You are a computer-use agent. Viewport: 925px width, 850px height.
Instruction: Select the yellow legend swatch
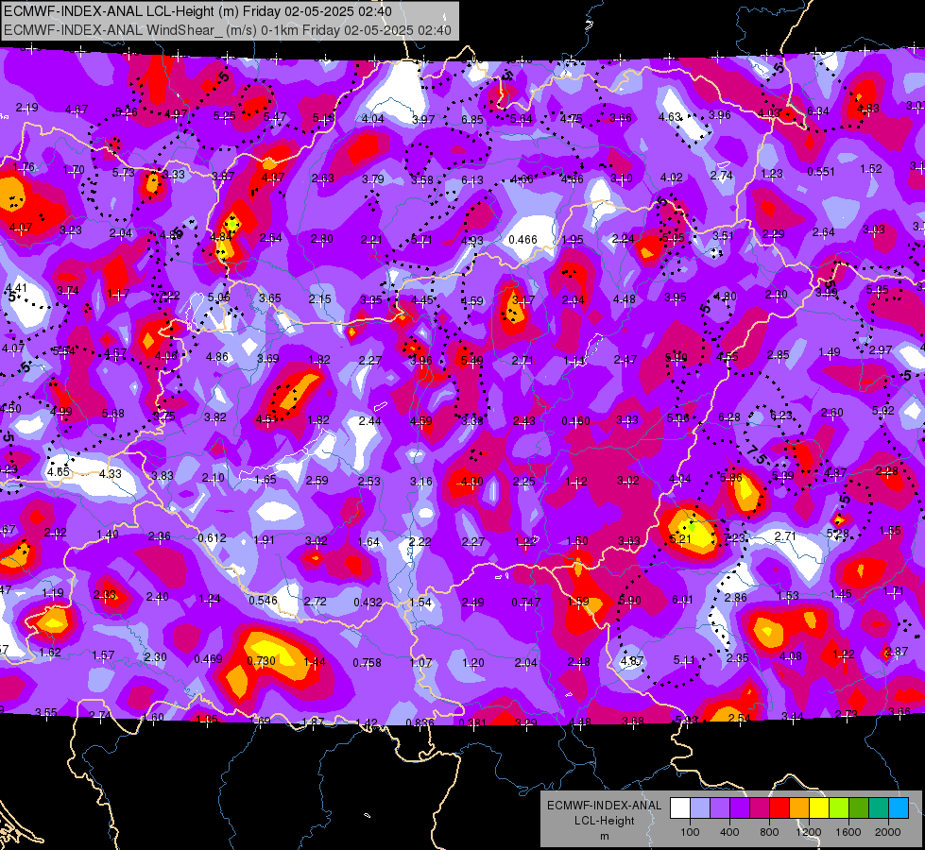819,808
